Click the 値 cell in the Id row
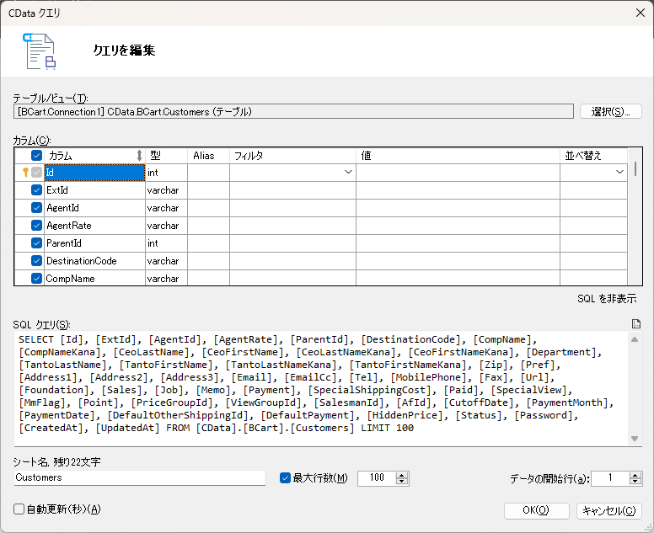This screenshot has height=533, width=654. 458,172
